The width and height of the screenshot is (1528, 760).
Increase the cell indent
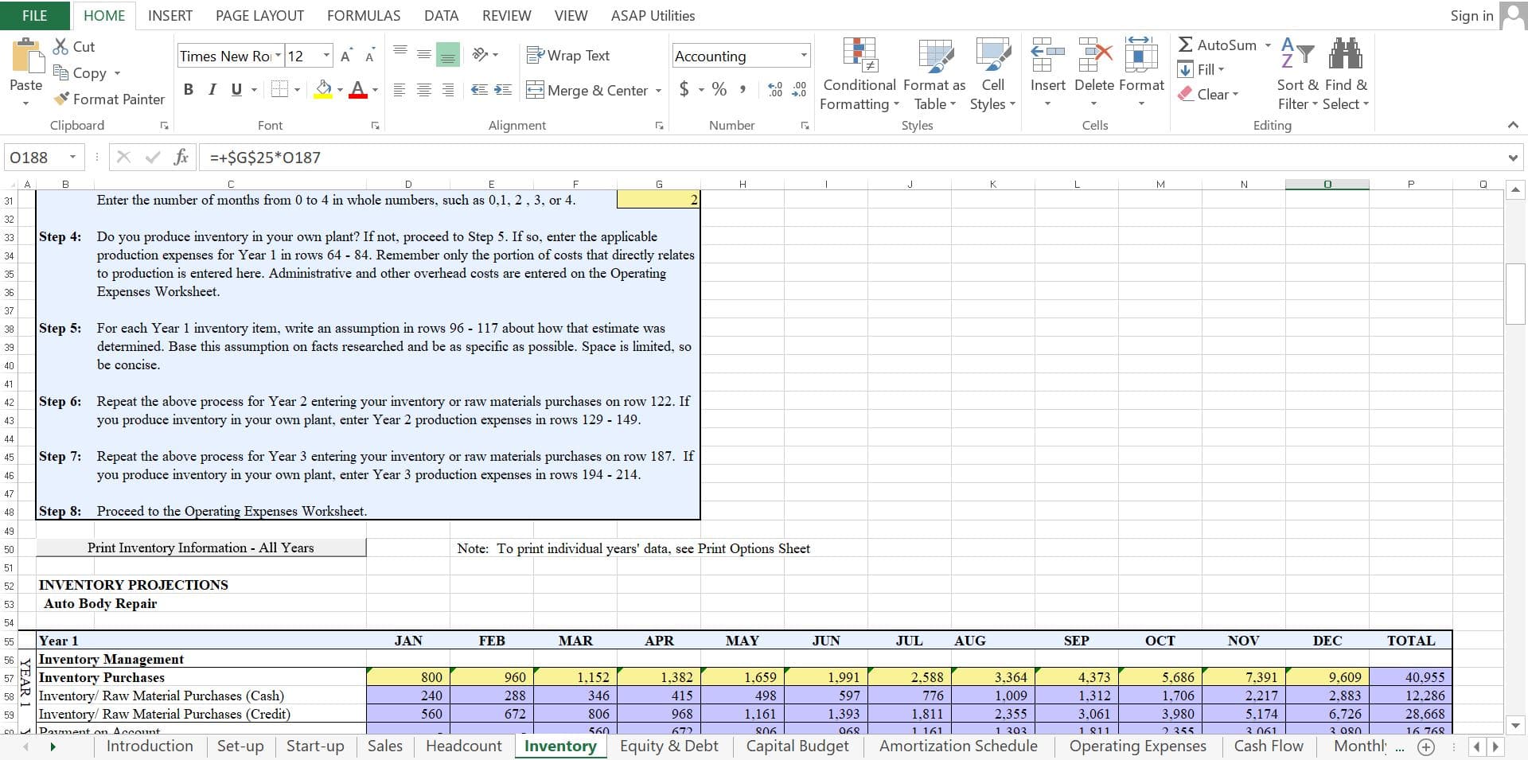(x=503, y=90)
